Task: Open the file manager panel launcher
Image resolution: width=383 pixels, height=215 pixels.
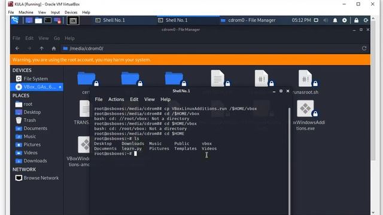Action: pyautogui.click(x=38, y=20)
